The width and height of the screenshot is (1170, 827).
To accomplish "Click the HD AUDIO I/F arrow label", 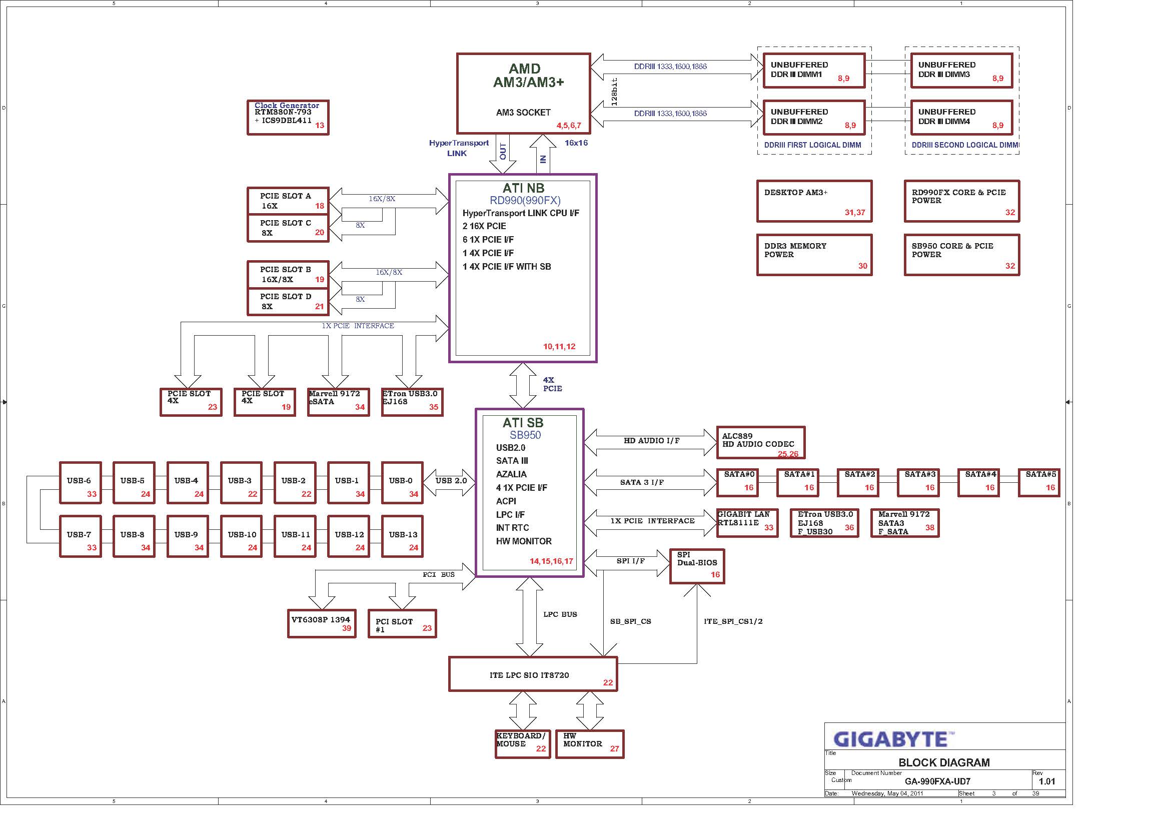I will (x=651, y=441).
